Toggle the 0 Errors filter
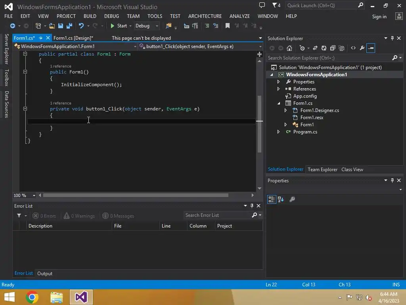The image size is (406, 305). (x=44, y=216)
